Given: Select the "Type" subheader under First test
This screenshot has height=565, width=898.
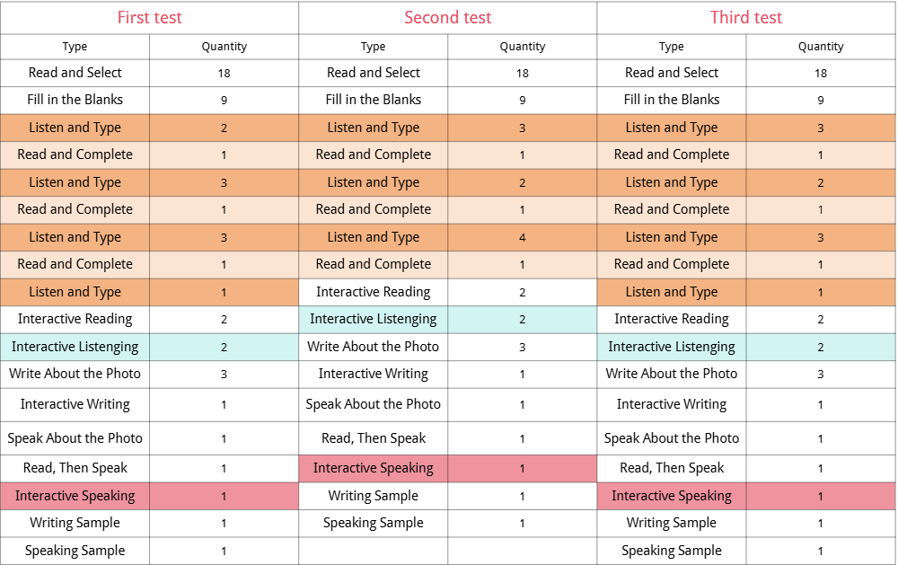Looking at the screenshot, I should tap(75, 47).
